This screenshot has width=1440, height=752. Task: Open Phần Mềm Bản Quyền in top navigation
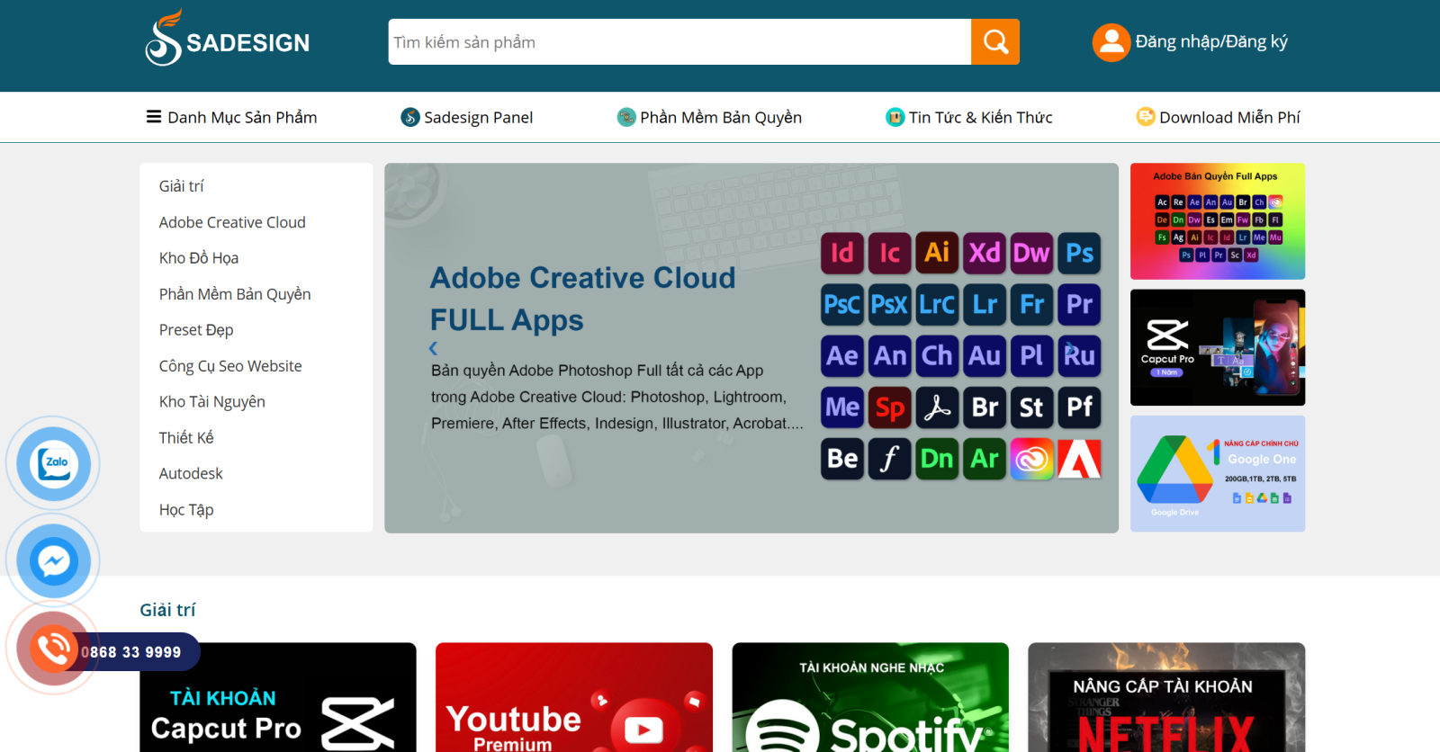(x=709, y=117)
